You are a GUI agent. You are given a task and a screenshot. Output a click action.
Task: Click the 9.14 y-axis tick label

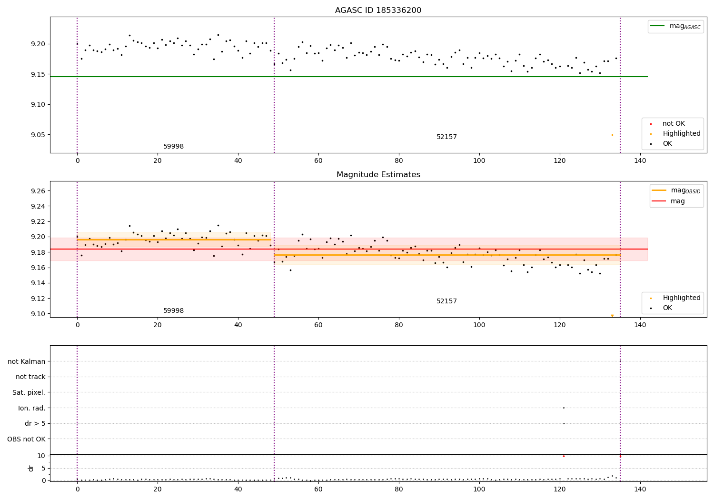point(39,283)
